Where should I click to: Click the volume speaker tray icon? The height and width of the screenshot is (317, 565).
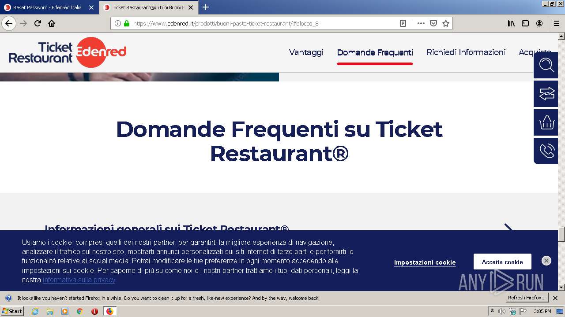(x=501, y=311)
